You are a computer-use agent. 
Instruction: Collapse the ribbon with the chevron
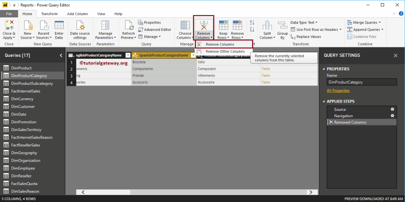tap(394, 14)
